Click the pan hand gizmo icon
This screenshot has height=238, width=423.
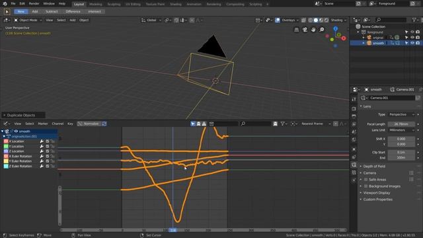click(x=313, y=30)
